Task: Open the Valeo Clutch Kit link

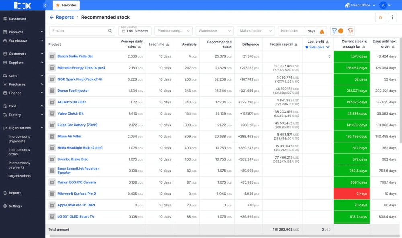Action: pyautogui.click(x=70, y=113)
